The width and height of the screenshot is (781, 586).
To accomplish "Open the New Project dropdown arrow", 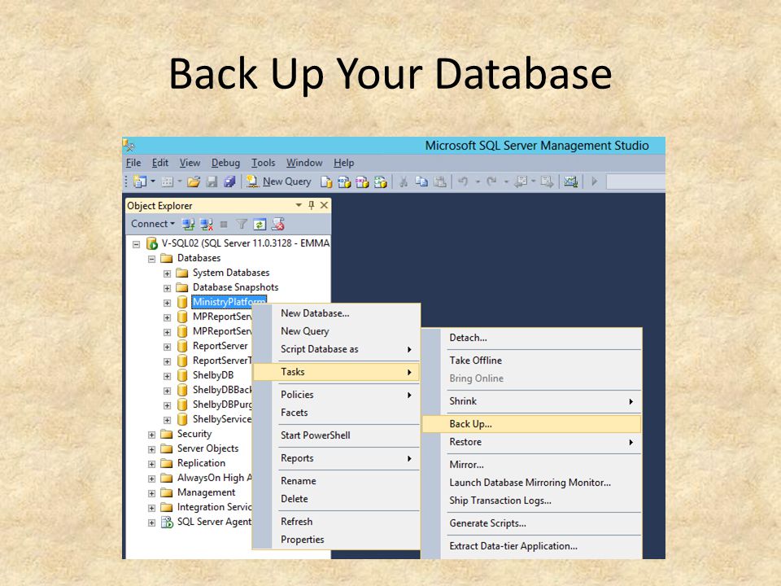I will coord(153,181).
